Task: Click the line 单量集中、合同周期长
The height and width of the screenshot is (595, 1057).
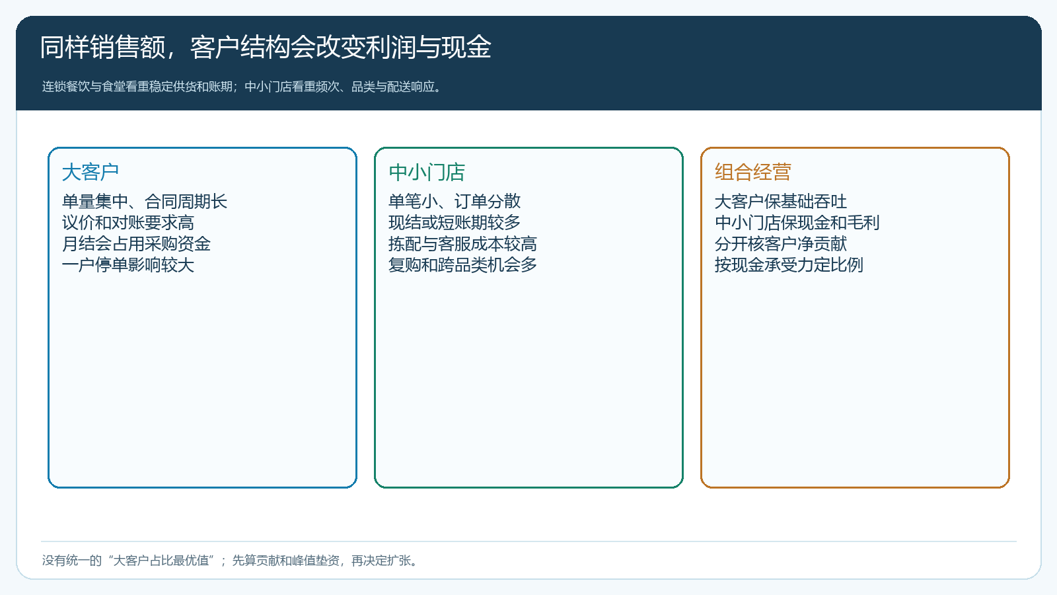Action: (x=145, y=202)
